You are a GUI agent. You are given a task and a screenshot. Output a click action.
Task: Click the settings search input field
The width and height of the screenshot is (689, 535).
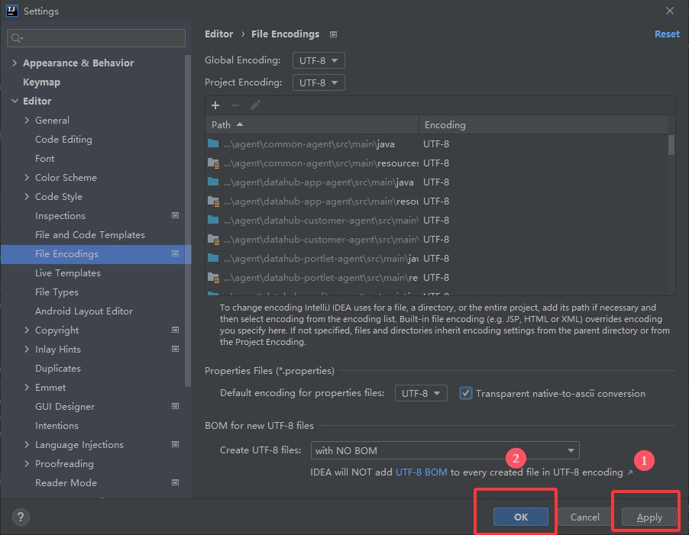pyautogui.click(x=96, y=38)
